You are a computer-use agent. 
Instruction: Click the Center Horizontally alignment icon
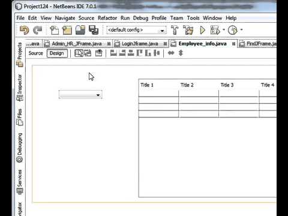[131, 53]
